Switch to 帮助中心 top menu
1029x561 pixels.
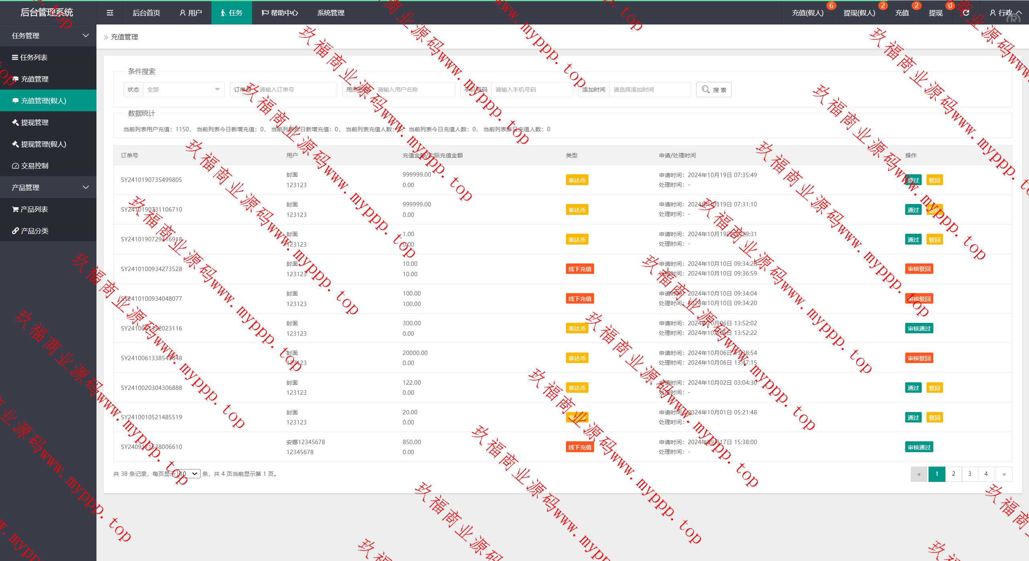tap(280, 13)
